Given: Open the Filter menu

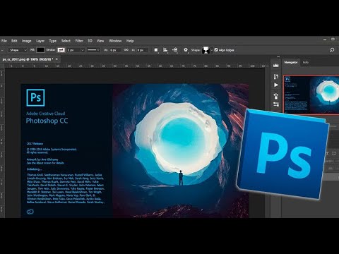Looking at the screenshot, I should click(79, 41).
